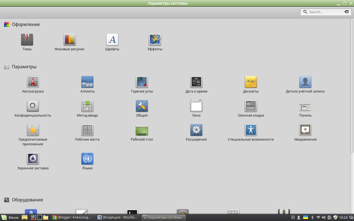Open the Bluetooth tray icon
This screenshot has width=354, height=221.
(312, 217)
